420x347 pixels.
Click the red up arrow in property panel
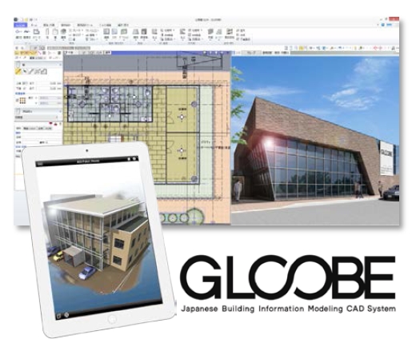[x=56, y=123]
